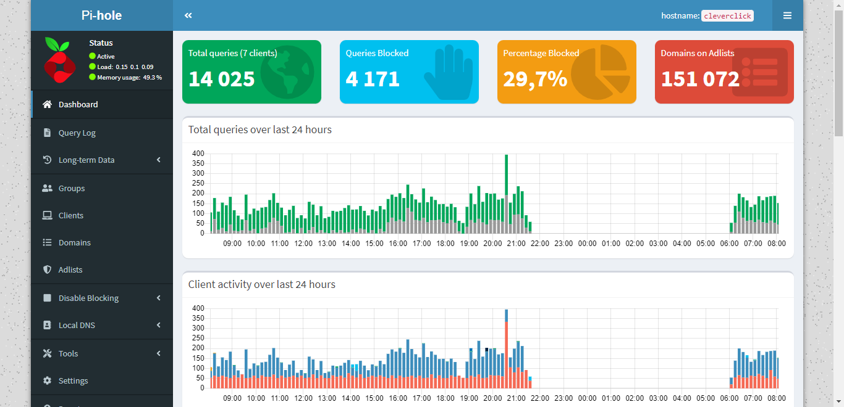
Task: Click the Adlists shield icon
Action: (x=47, y=269)
